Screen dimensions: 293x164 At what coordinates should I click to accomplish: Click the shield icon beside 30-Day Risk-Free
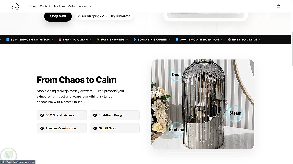tap(134, 39)
